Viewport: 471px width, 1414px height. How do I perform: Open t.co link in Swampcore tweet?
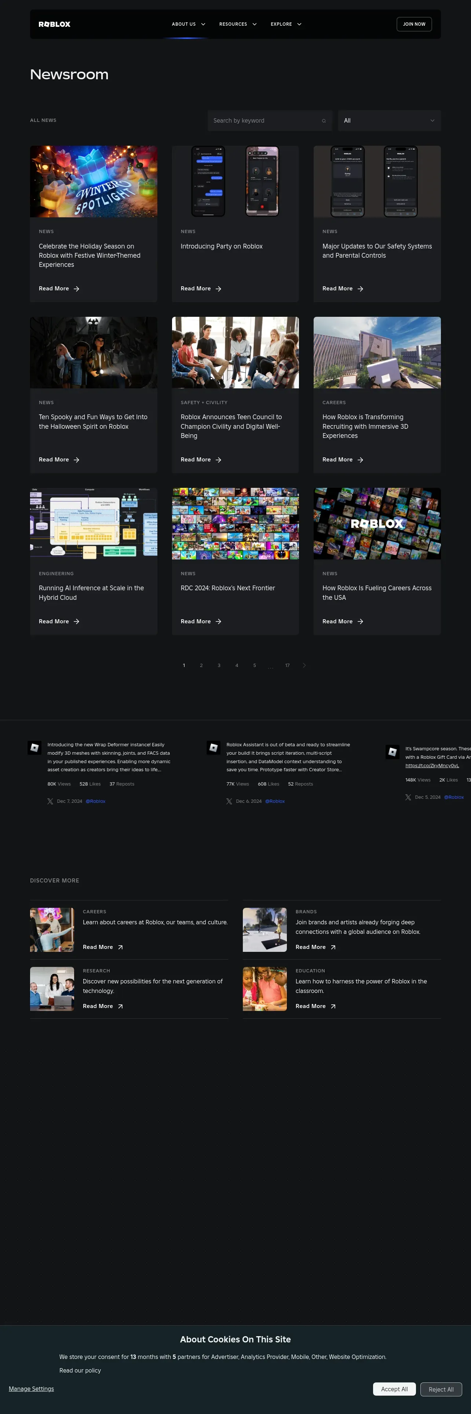tap(432, 766)
